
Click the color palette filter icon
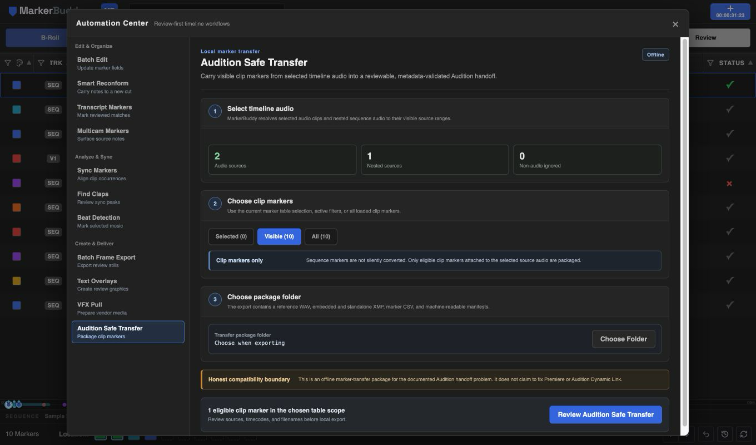pyautogui.click(x=20, y=63)
